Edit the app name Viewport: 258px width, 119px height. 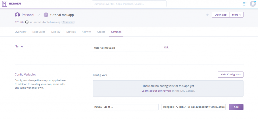tap(166, 47)
